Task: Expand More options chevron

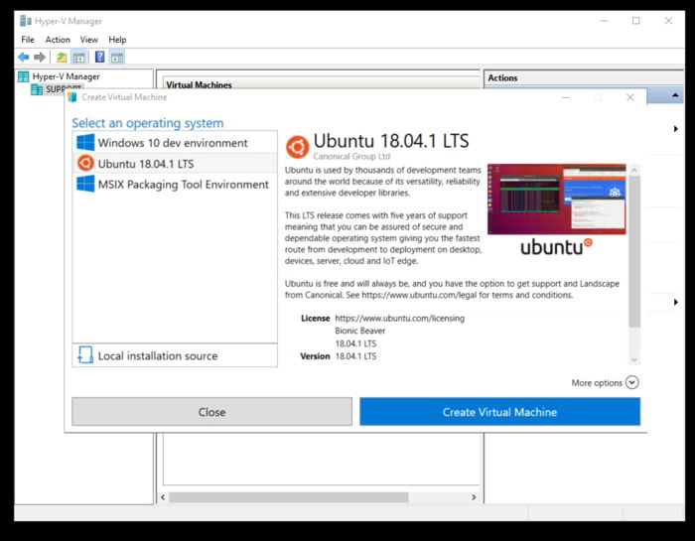Action: point(631,382)
